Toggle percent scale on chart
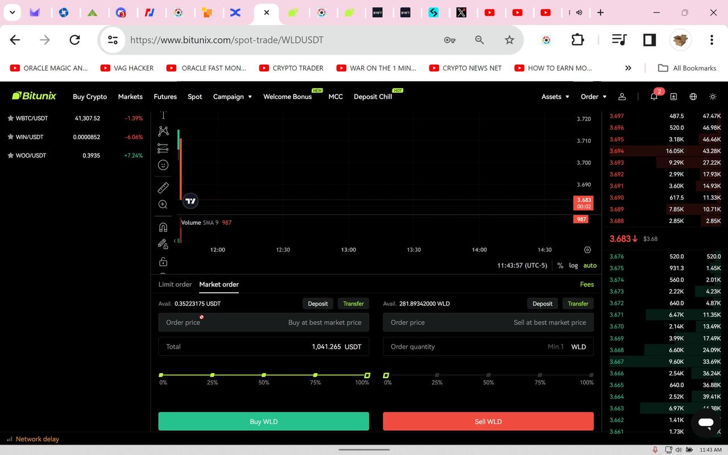Viewport: 728px width, 455px height. click(560, 266)
